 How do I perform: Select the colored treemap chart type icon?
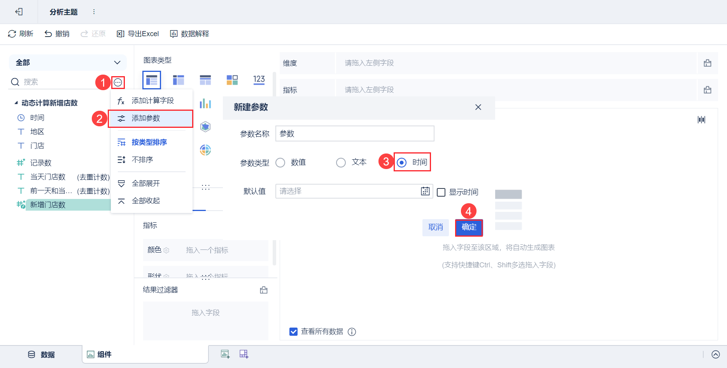click(232, 80)
